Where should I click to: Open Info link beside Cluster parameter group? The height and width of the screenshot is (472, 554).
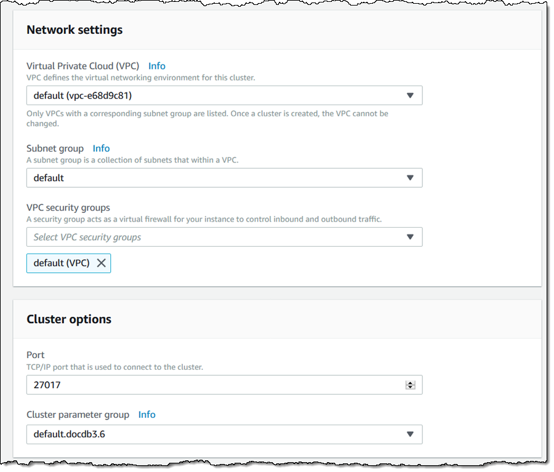(x=147, y=415)
